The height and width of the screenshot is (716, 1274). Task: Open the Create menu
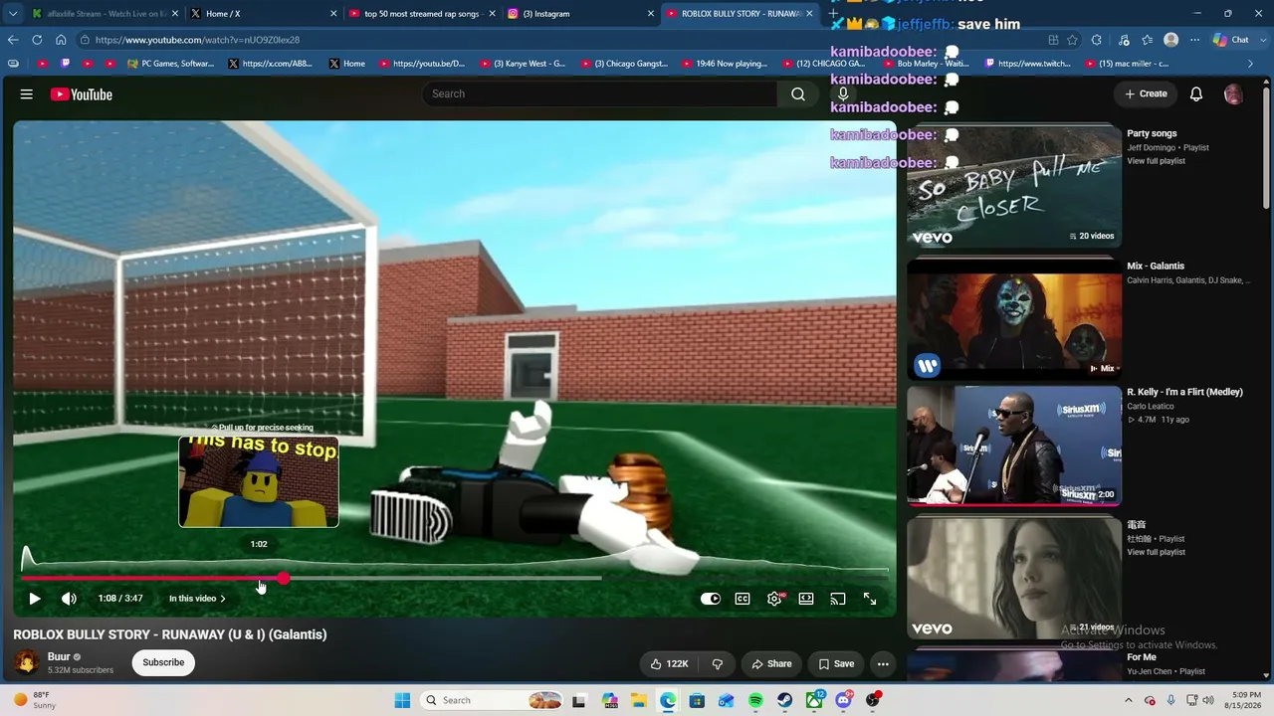point(1146,93)
